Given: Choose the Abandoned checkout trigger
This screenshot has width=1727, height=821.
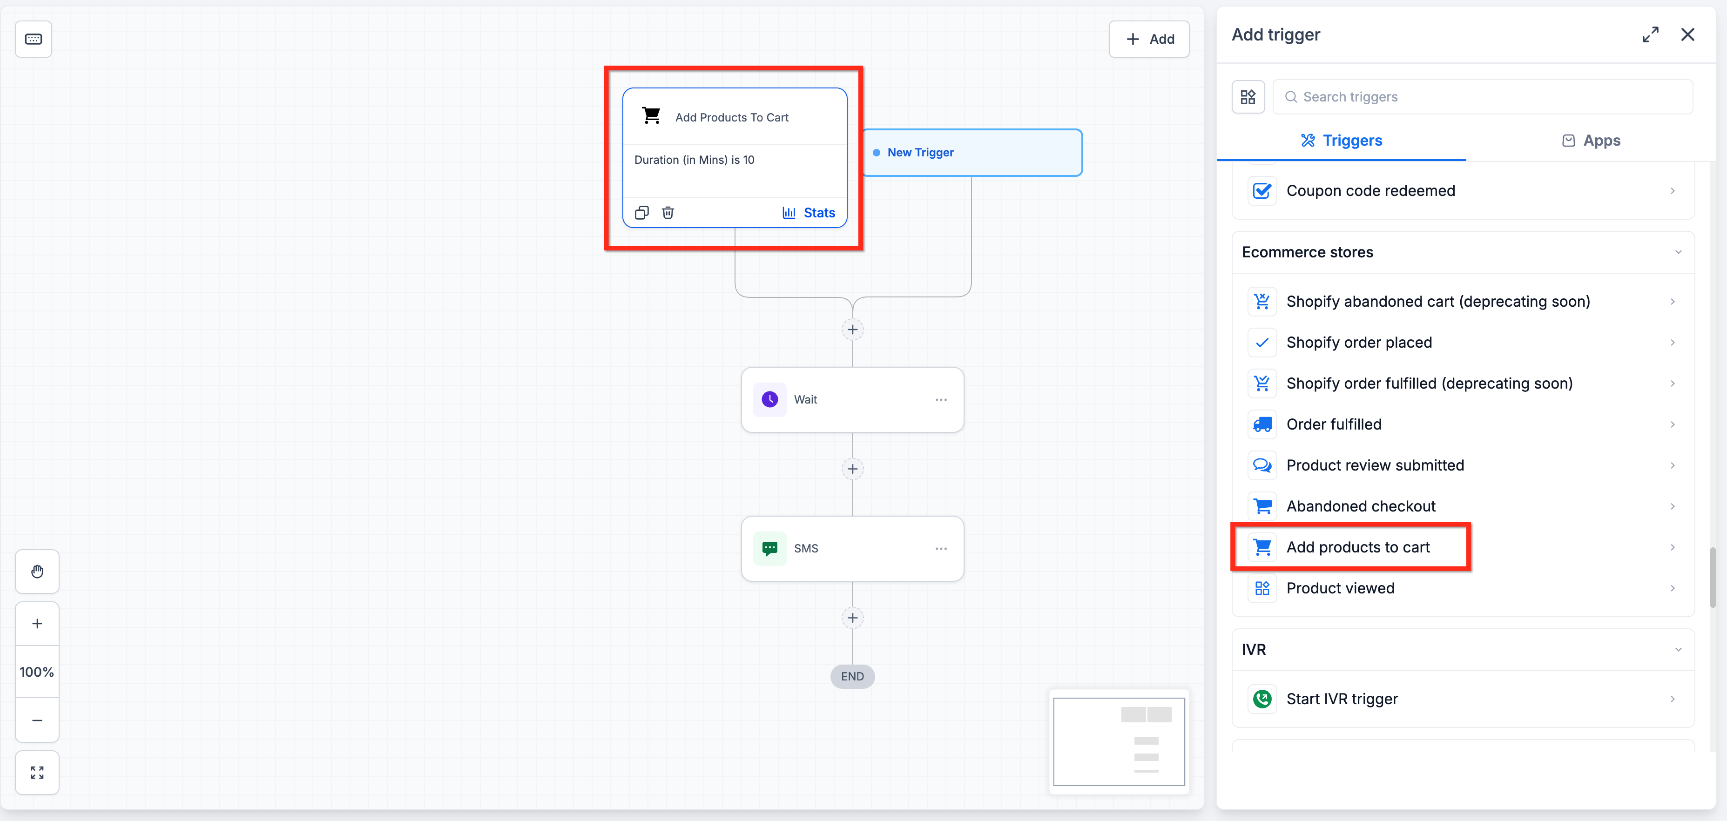Looking at the screenshot, I should point(1463,506).
